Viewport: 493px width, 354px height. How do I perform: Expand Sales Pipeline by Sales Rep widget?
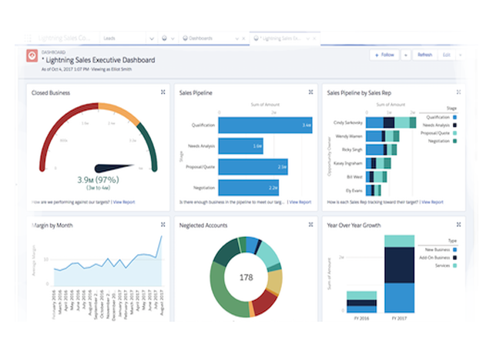[x=458, y=92]
